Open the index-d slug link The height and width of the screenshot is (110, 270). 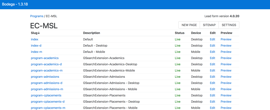36,45
